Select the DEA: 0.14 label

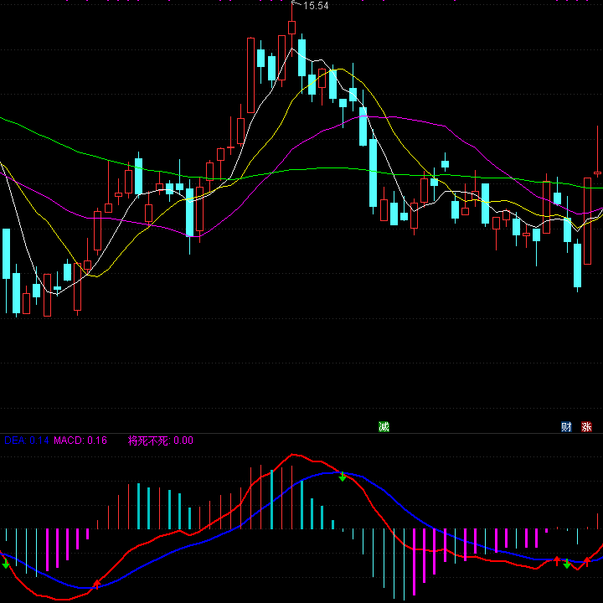point(27,441)
